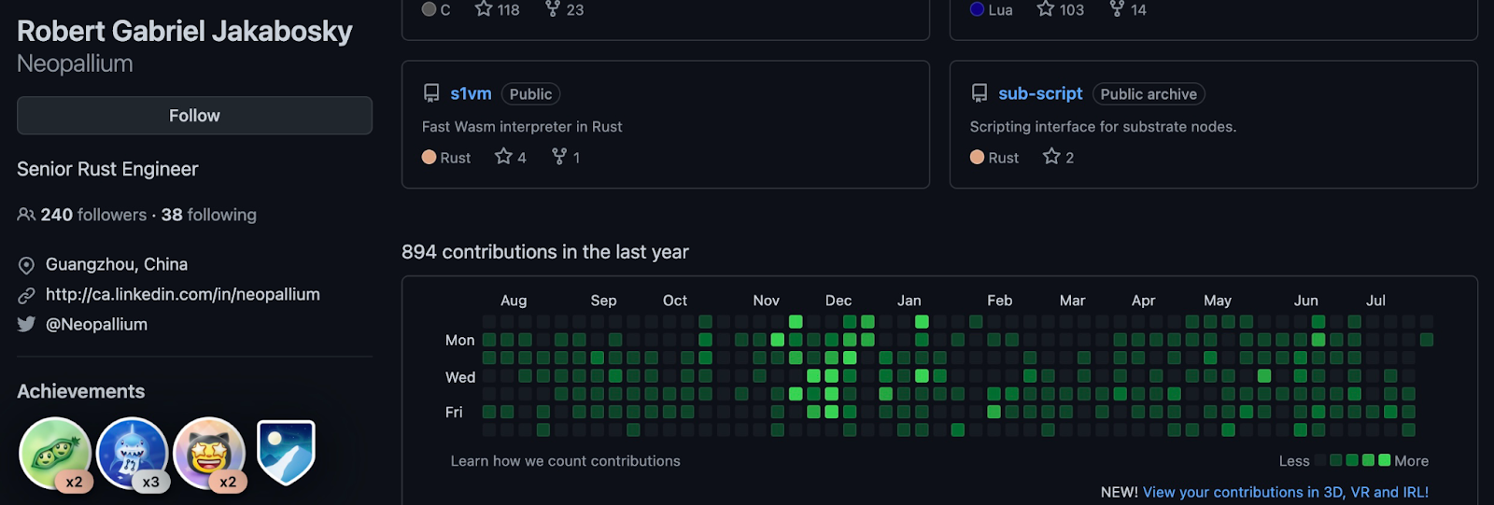This screenshot has width=1494, height=505.
Task: Open the @Neopallium Twitter link
Action: (x=96, y=324)
